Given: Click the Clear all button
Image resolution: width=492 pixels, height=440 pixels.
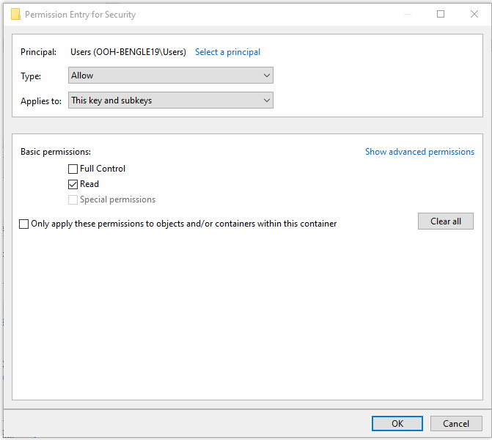Looking at the screenshot, I should point(446,221).
